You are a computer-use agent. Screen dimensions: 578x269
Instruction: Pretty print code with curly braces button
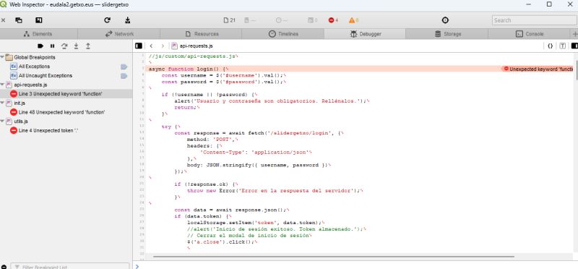pos(550,46)
